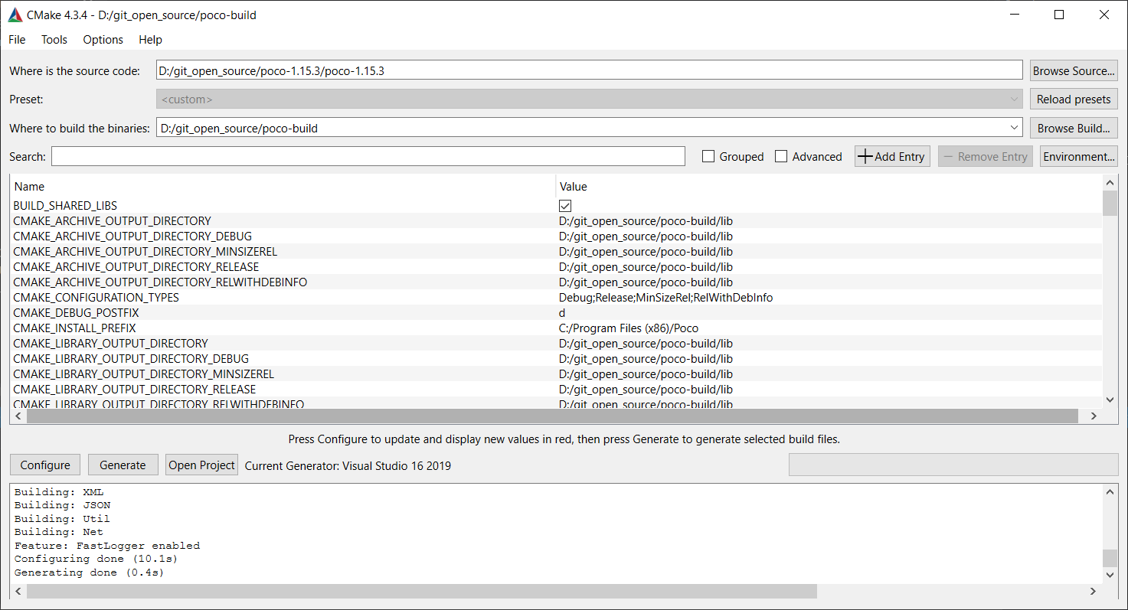This screenshot has width=1128, height=610.
Task: Click the Configure button
Action: pyautogui.click(x=45, y=465)
